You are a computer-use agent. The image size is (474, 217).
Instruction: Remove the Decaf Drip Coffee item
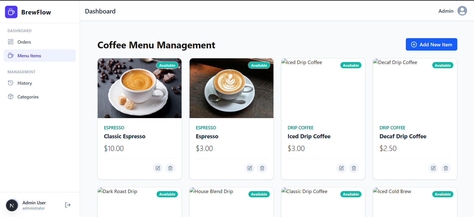point(446,168)
